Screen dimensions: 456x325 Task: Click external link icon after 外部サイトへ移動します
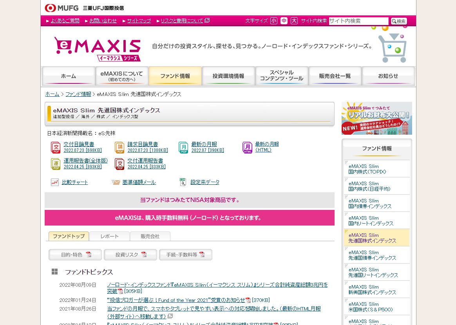point(170,316)
